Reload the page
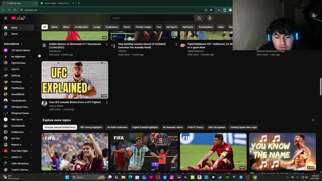The width and height of the screenshot is (322, 181). (x=15, y=10)
